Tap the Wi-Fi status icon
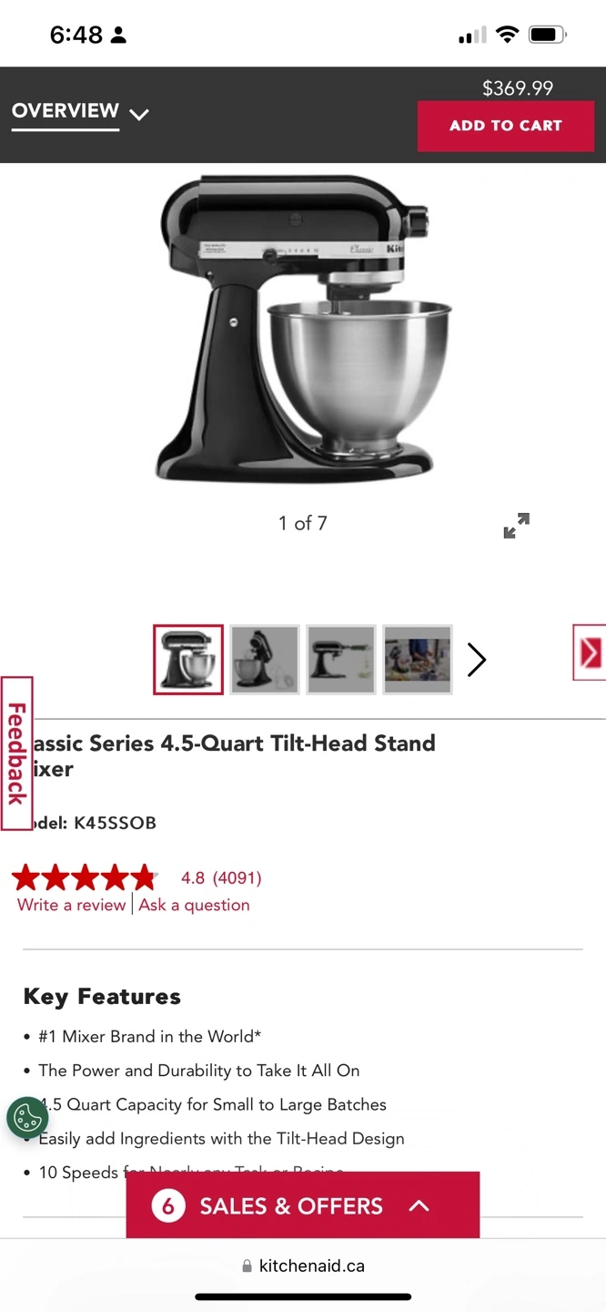Screen dimensions: 606x1312 pos(508,36)
